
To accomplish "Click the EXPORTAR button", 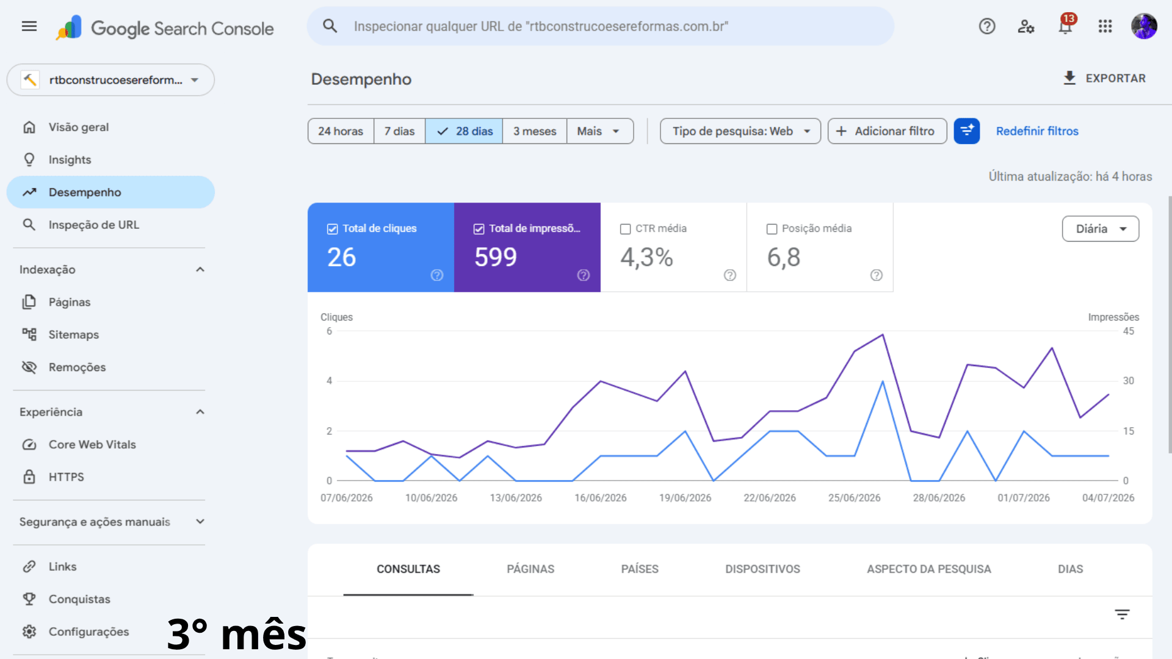I will 1104,78.
